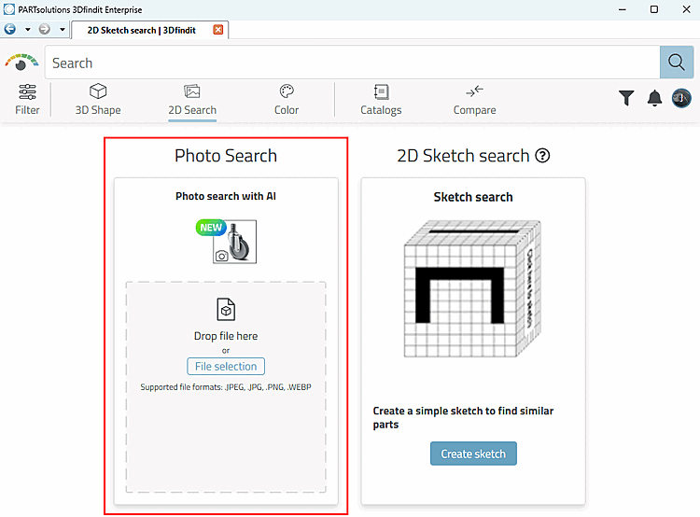Open the Filter panel
This screenshot has width=700, height=517.
click(x=27, y=99)
